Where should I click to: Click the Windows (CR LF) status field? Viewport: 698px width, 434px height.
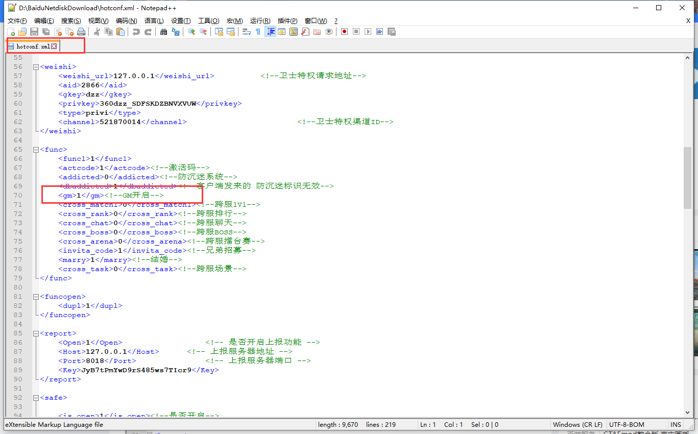pyautogui.click(x=577, y=425)
